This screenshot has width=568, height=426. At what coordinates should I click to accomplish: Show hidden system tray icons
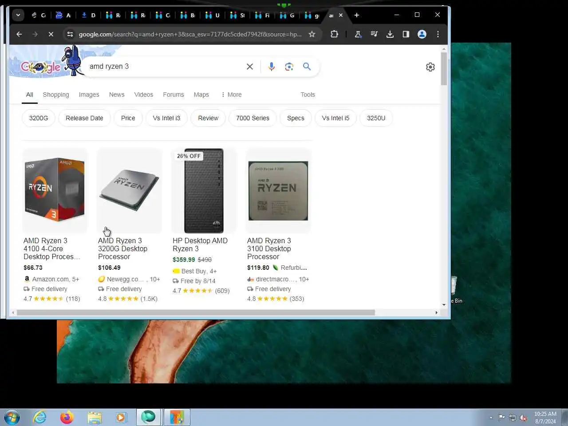tap(491, 418)
